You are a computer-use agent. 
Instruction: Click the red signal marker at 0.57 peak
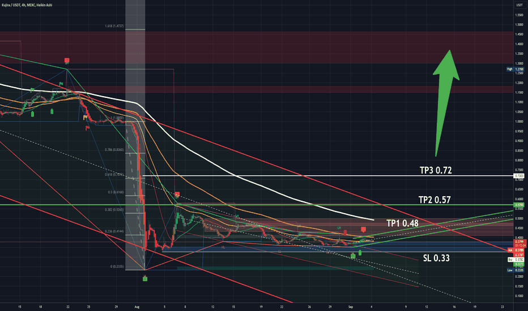click(x=177, y=195)
